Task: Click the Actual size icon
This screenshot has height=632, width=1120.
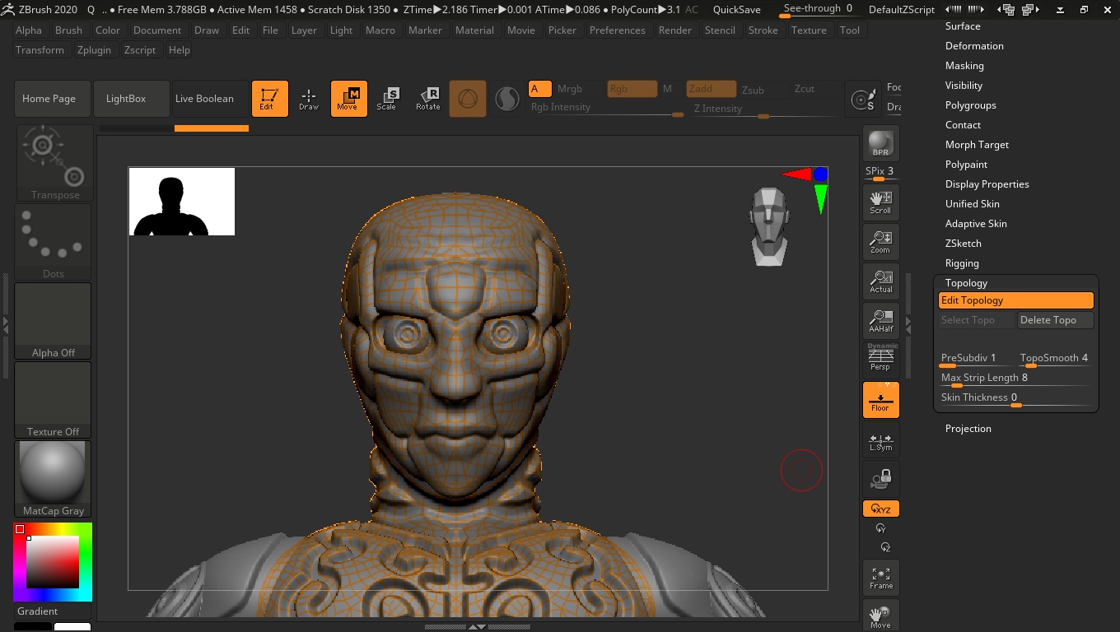Action: 880,281
